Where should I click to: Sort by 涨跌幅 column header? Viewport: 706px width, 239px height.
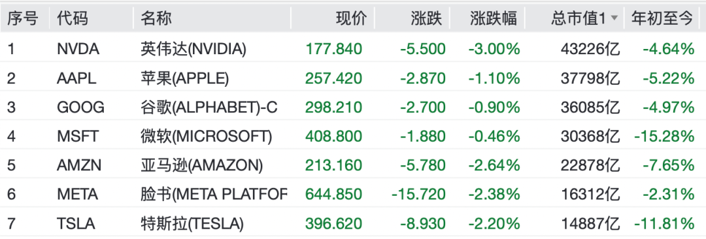[494, 18]
